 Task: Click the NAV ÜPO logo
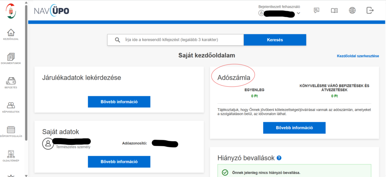pyautogui.click(x=52, y=11)
